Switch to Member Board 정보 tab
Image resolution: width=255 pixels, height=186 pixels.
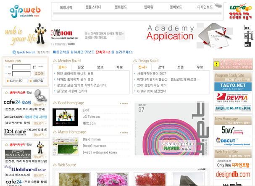(100, 67)
